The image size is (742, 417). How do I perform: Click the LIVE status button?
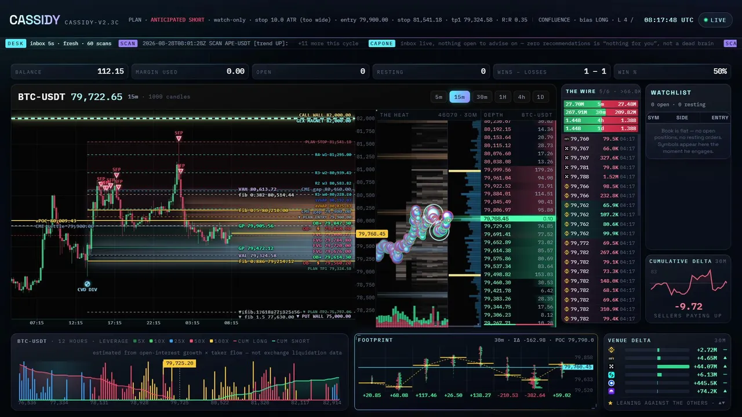coord(715,20)
